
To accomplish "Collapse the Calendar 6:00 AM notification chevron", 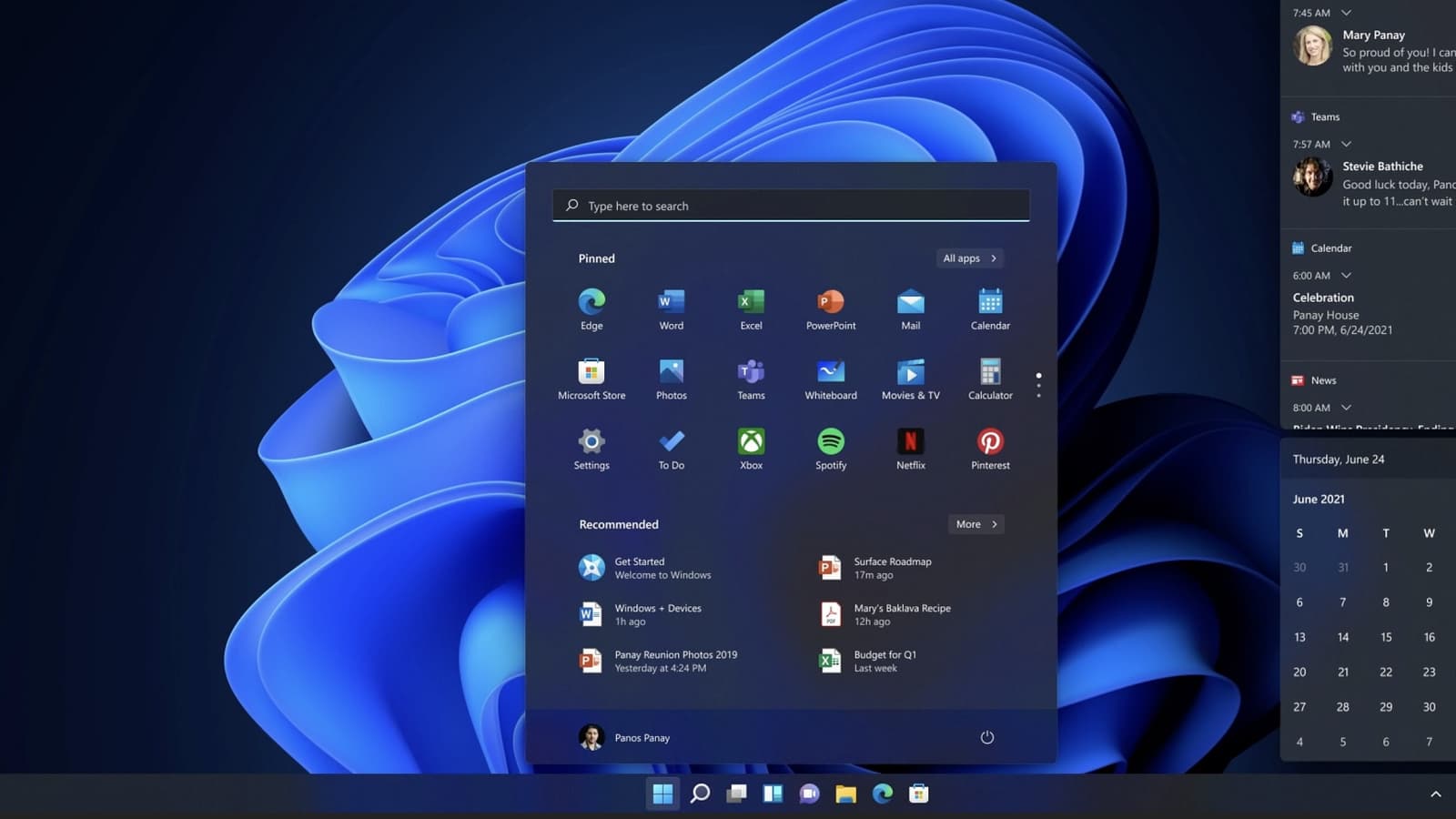I will pos(1346,275).
